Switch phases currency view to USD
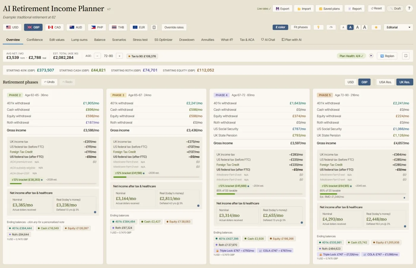The image size is (416, 268). 351,82
